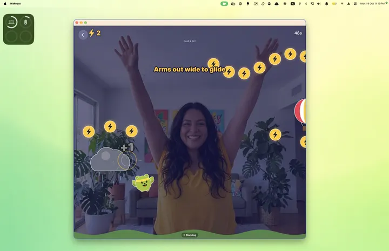Click the FLAP & FLY game title
Image resolution: width=389 pixels, height=251 pixels.
pos(190,41)
